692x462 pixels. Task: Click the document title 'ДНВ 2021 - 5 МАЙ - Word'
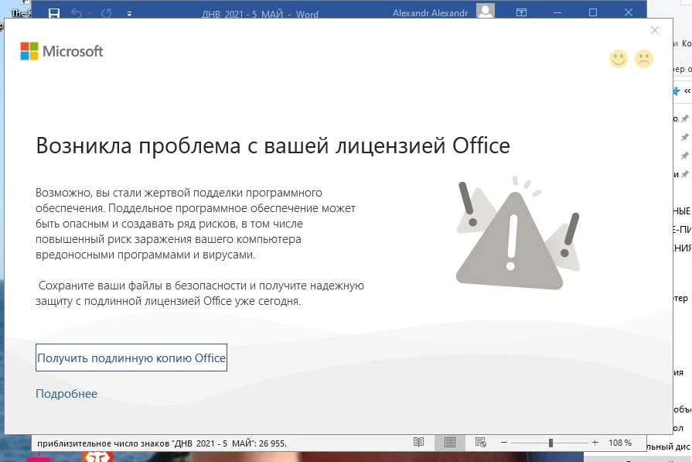260,14
